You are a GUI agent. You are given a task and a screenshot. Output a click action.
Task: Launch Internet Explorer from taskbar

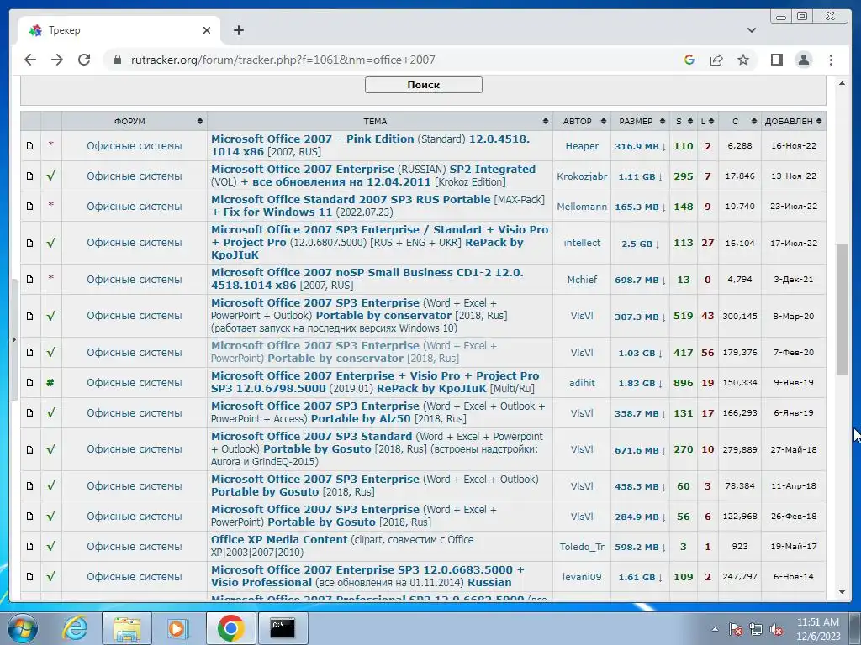75,628
